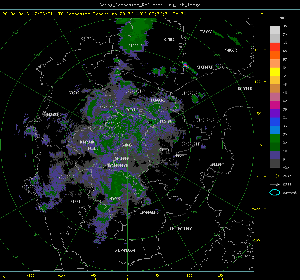Image resolution: width=300 pixels, height=280 pixels.
Task: Click the SHORAPUR city label
Action: point(205,67)
